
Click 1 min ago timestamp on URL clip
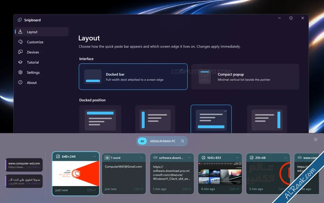[160, 189]
